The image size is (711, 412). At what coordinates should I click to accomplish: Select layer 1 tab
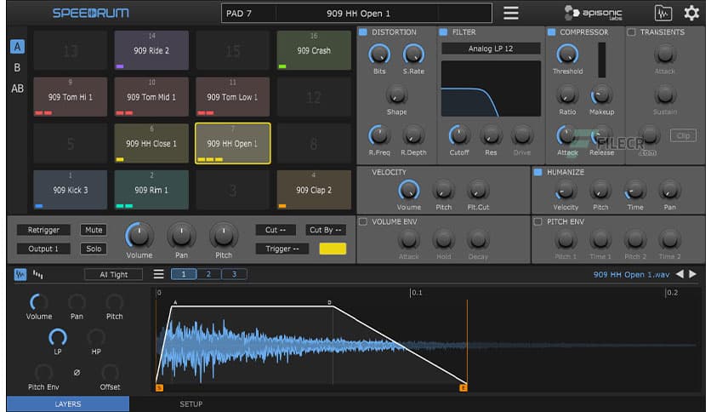coord(184,274)
